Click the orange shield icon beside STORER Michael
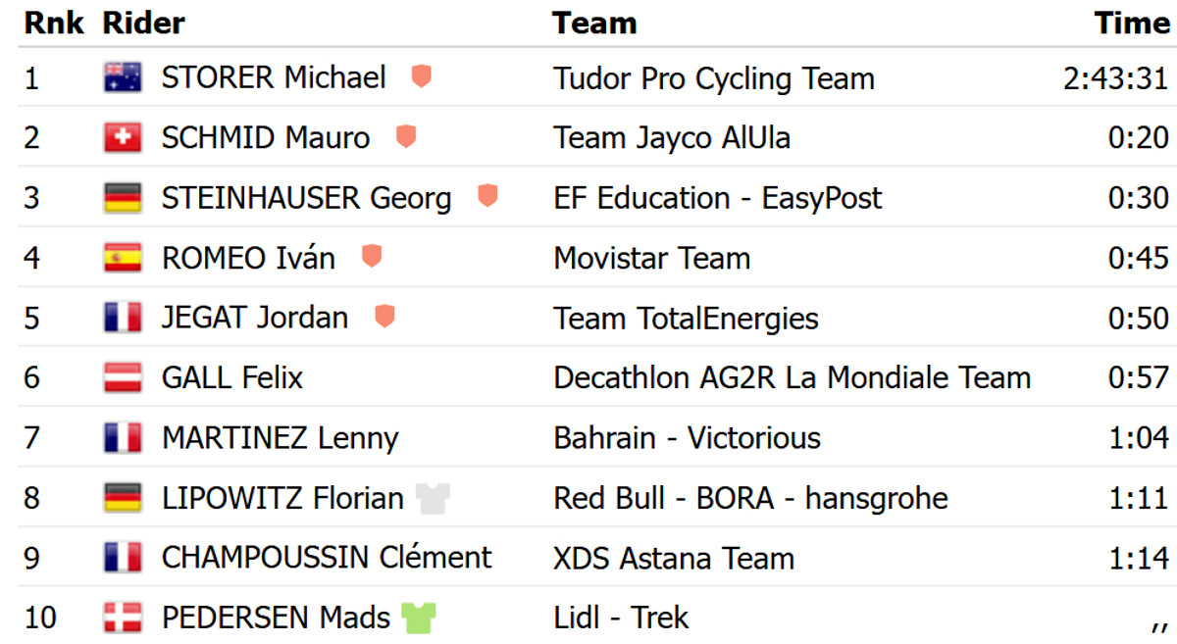The width and height of the screenshot is (1177, 644). [x=421, y=76]
